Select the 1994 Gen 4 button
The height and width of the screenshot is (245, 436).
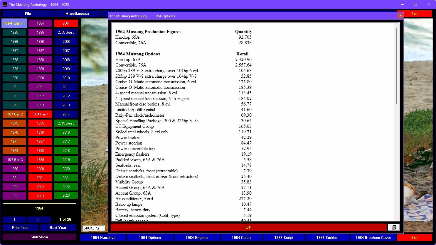click(40, 114)
